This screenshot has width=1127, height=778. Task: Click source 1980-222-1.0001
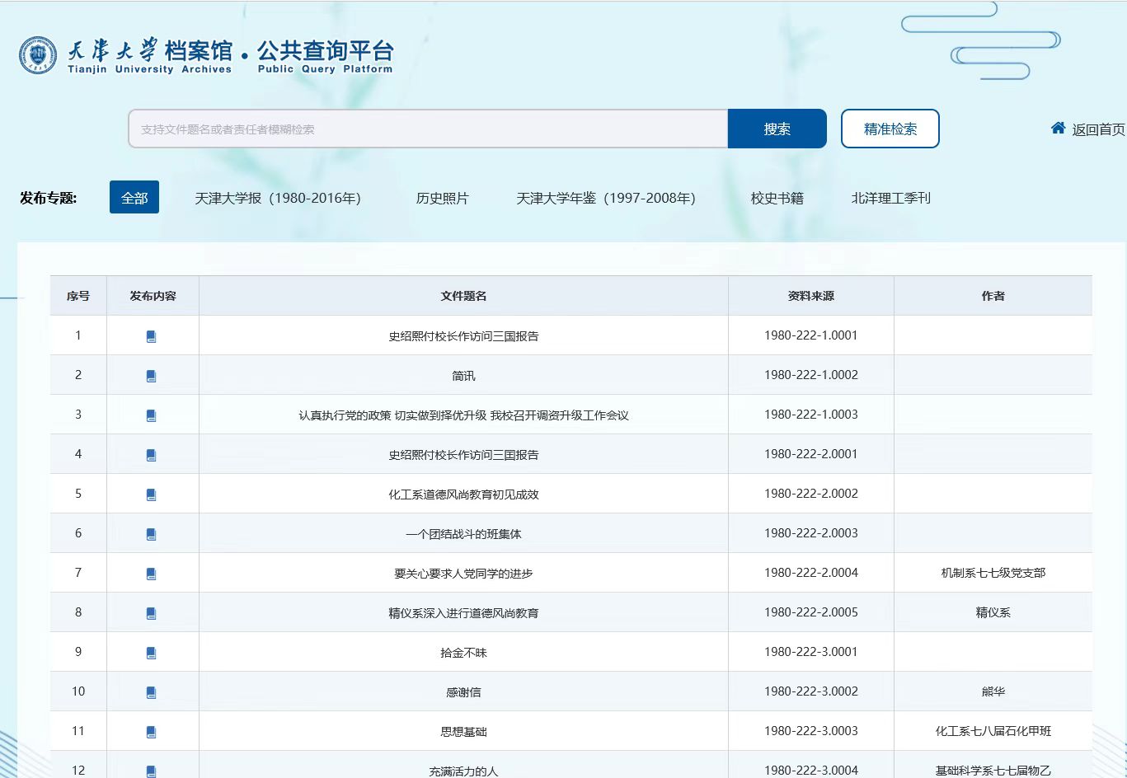tap(811, 335)
